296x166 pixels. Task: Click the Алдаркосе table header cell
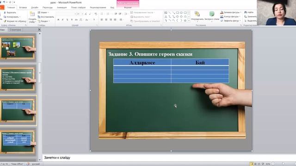[x=142, y=63]
